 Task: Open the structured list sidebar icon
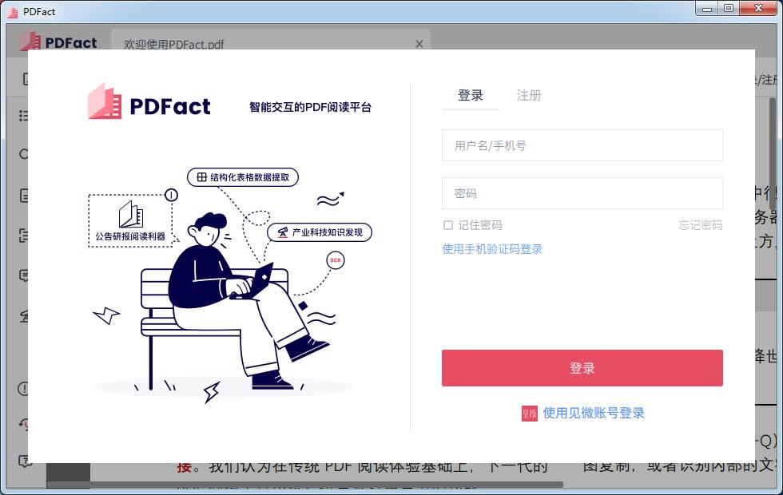point(23,235)
